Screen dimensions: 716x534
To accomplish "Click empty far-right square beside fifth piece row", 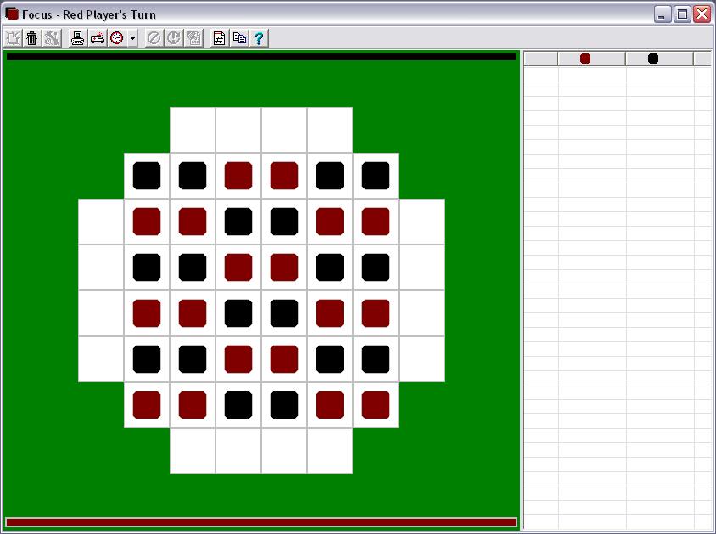I will (422, 359).
